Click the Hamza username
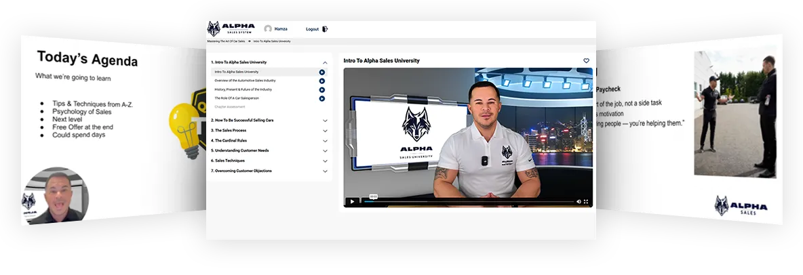The width and height of the screenshot is (803, 275). (281, 29)
